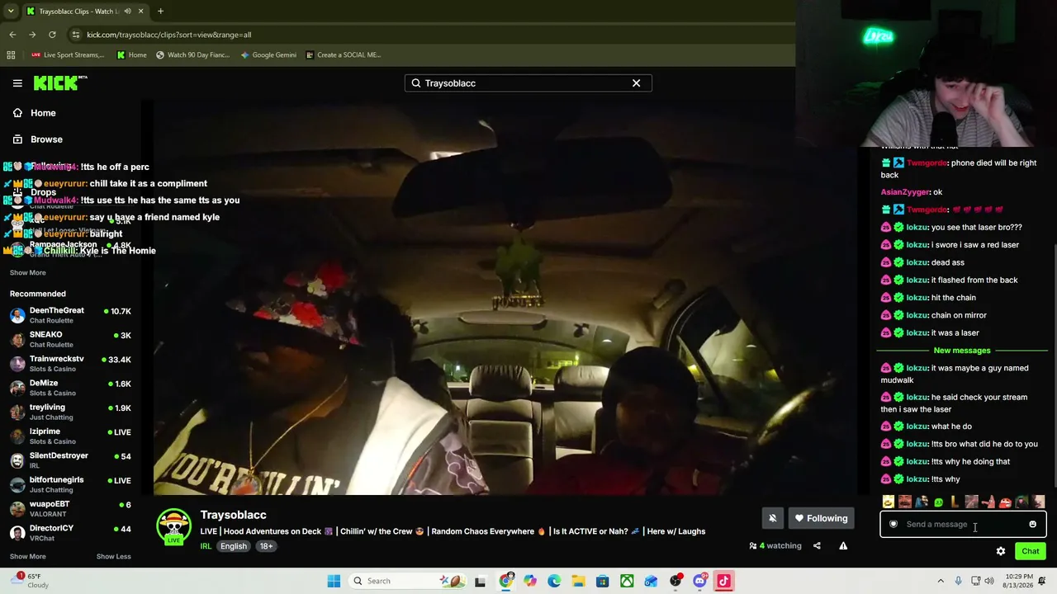Go back in browser
The width and height of the screenshot is (1057, 594).
point(12,35)
